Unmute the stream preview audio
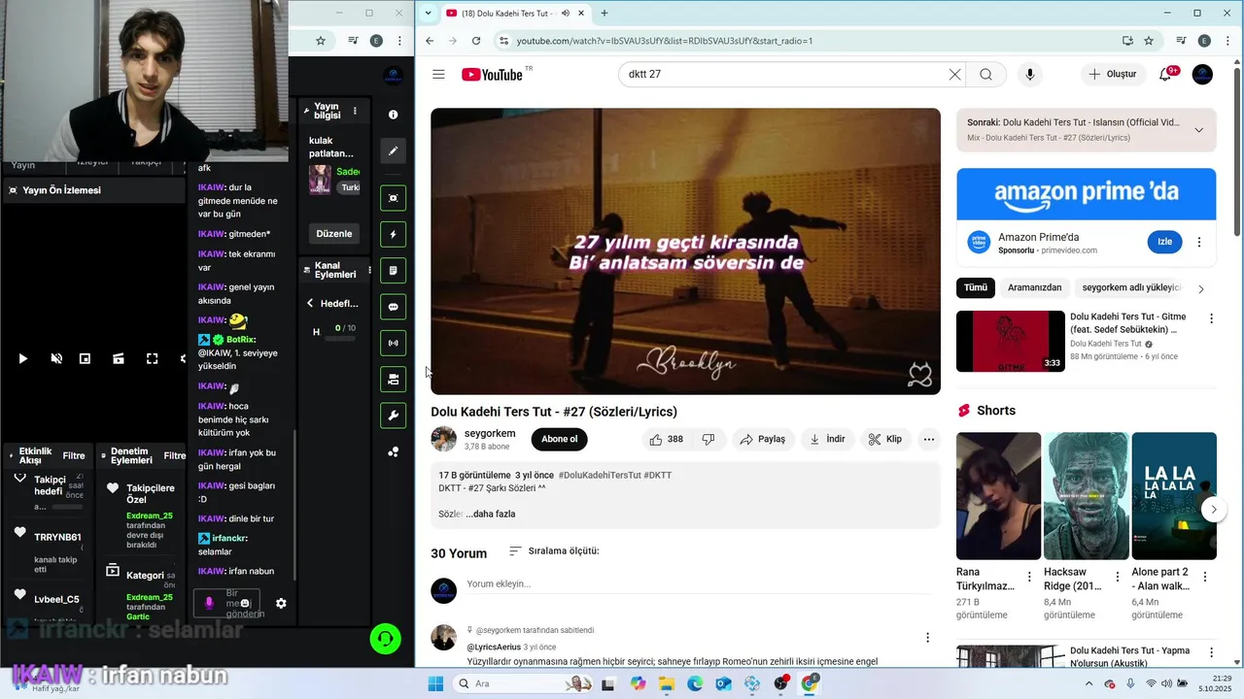Image resolution: width=1244 pixels, height=699 pixels. [56, 359]
